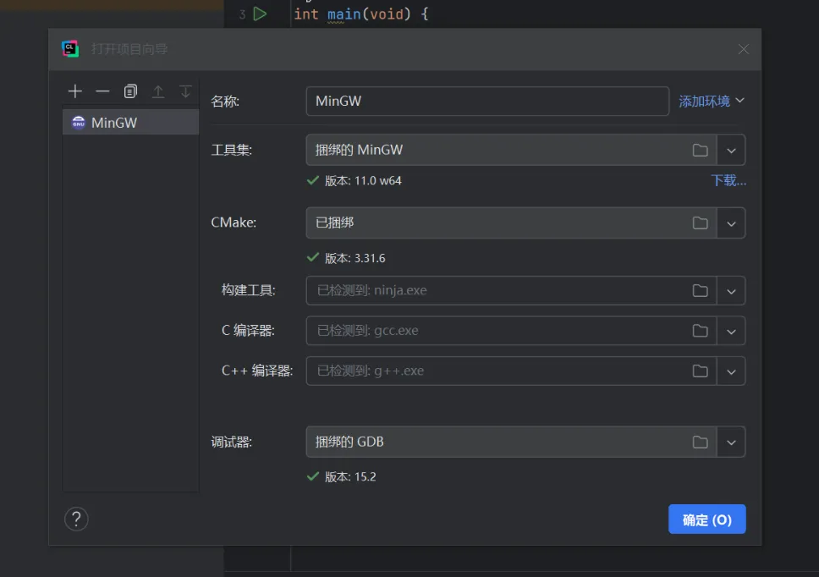Focus the 名称 name field containing MinGW
Viewport: 819px width, 577px height.
(x=487, y=101)
